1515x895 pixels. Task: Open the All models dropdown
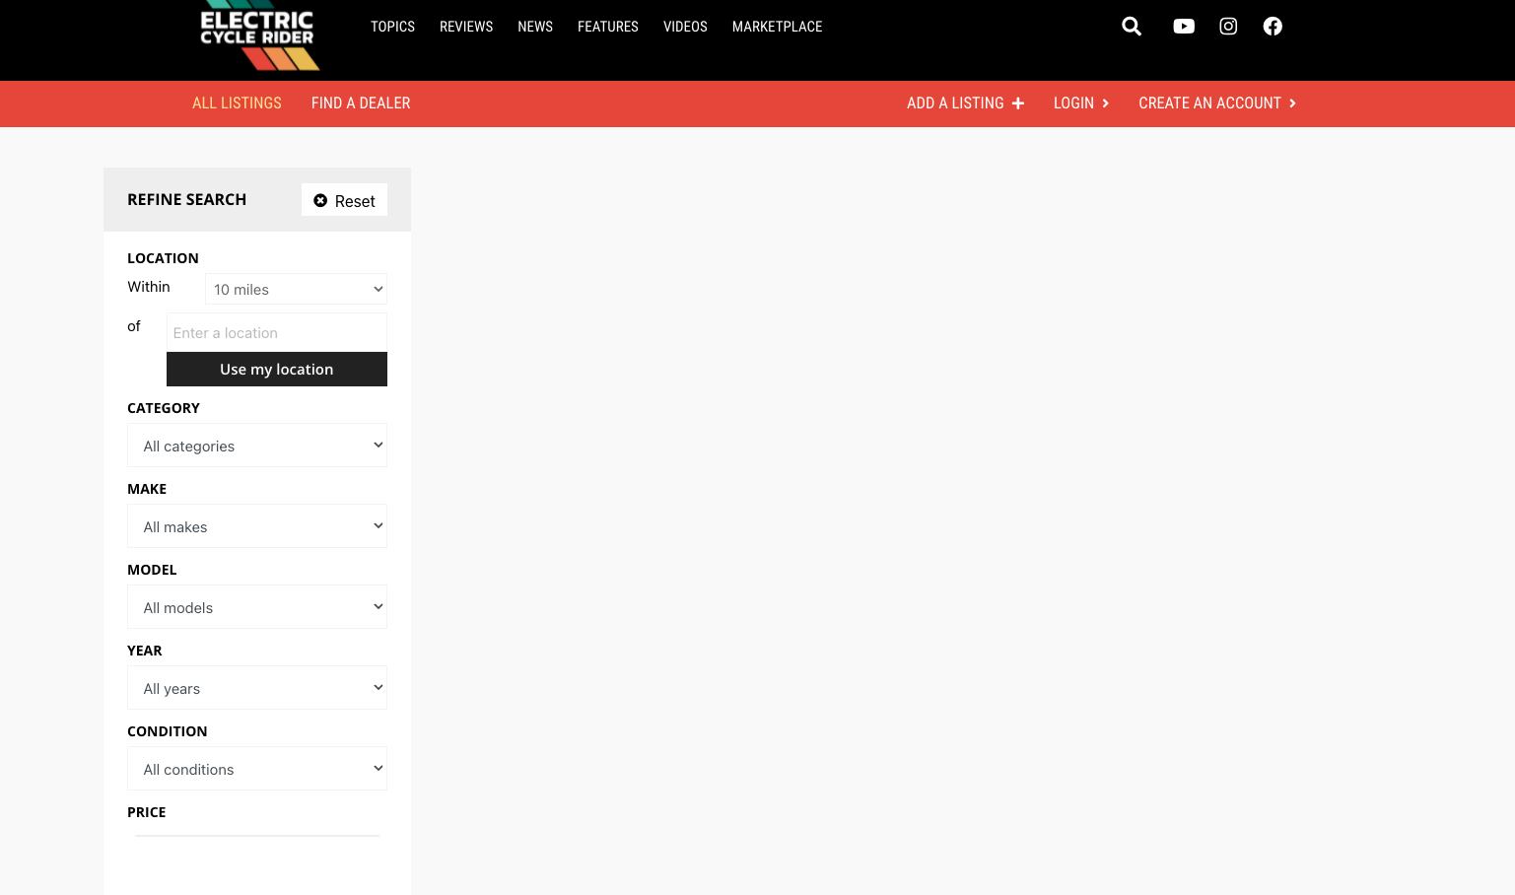click(257, 607)
